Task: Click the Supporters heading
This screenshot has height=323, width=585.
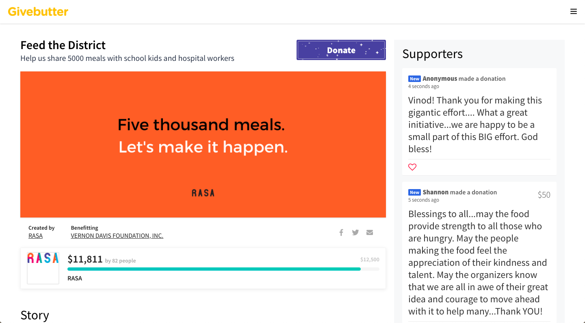Action: (x=432, y=54)
